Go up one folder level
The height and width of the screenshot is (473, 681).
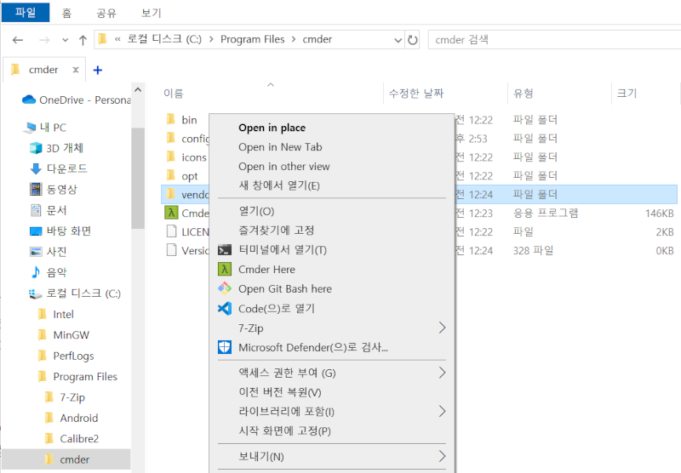click(83, 40)
